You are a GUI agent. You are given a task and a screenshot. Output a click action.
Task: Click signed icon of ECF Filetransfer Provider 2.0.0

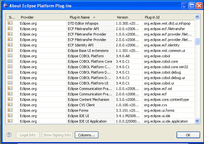pos(10,39)
